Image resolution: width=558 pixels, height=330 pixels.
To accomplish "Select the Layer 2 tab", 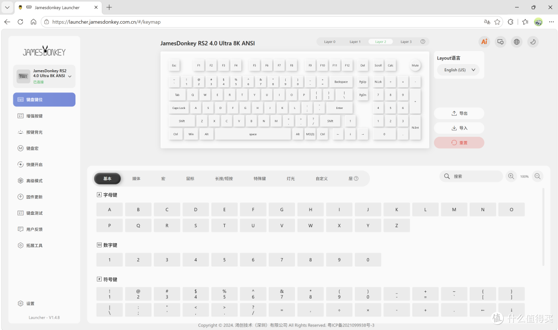I will [380, 42].
